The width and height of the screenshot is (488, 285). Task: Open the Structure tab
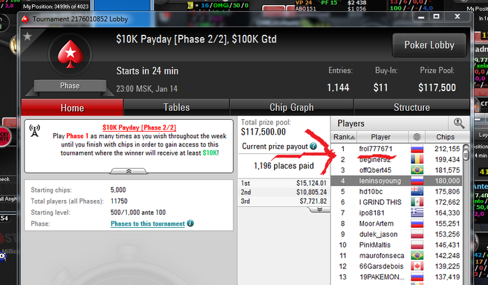412,107
